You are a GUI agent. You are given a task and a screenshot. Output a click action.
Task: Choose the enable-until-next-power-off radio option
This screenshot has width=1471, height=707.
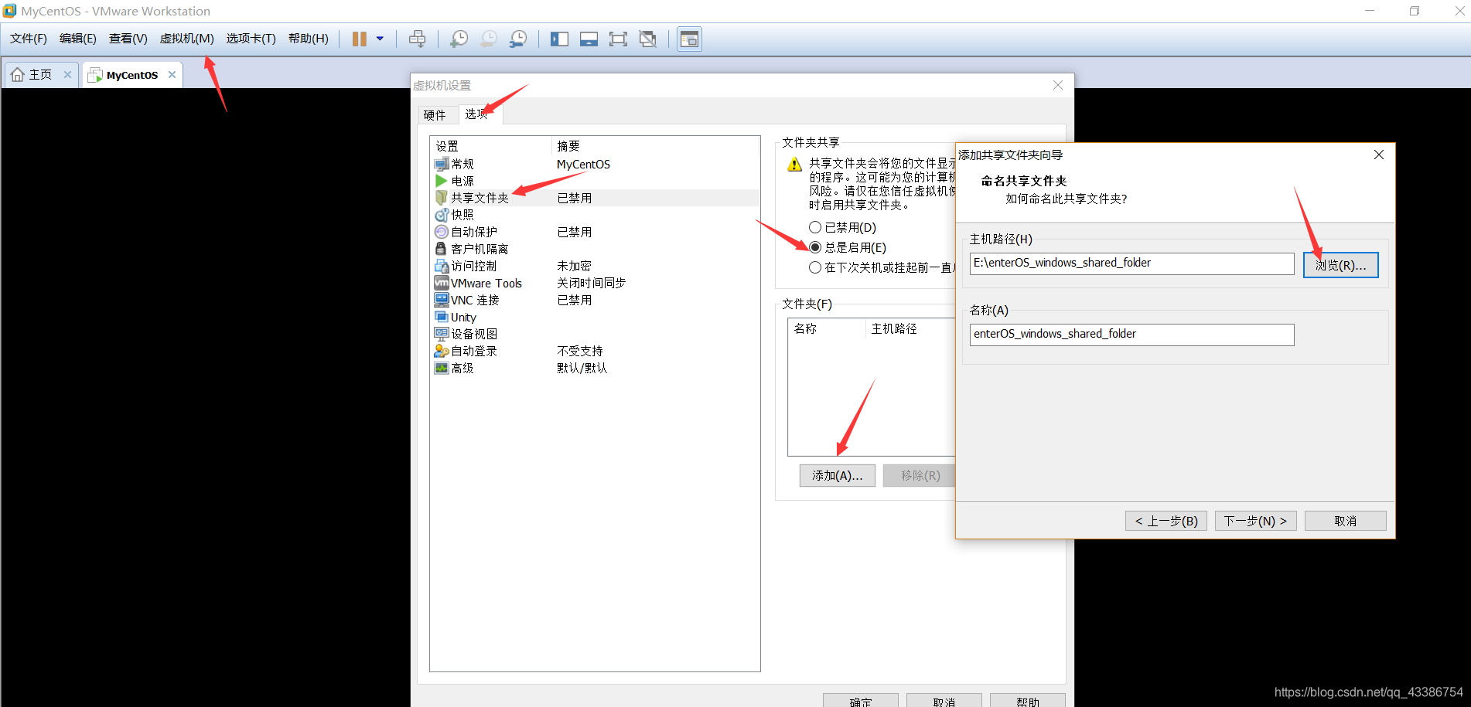(x=815, y=267)
